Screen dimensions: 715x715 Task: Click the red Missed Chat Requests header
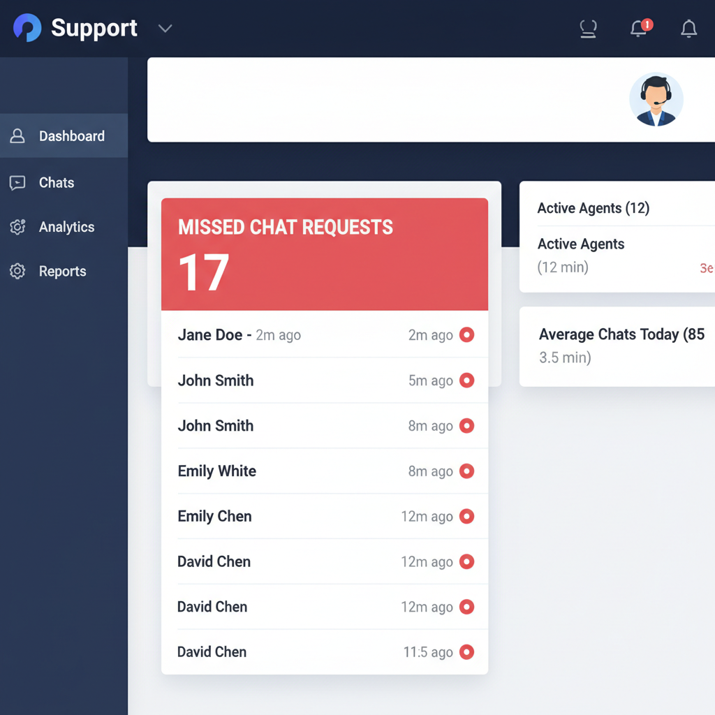click(x=324, y=254)
